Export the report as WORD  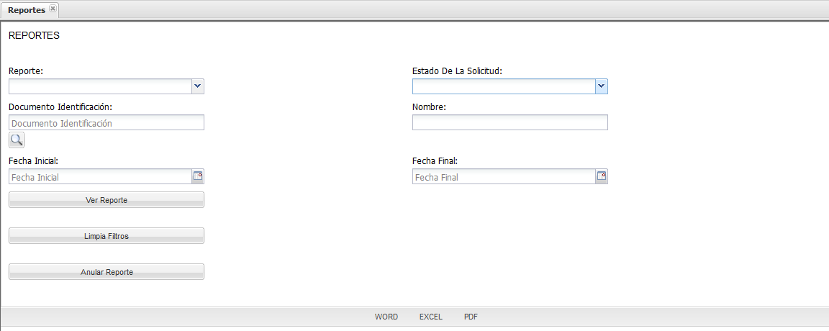tap(386, 317)
